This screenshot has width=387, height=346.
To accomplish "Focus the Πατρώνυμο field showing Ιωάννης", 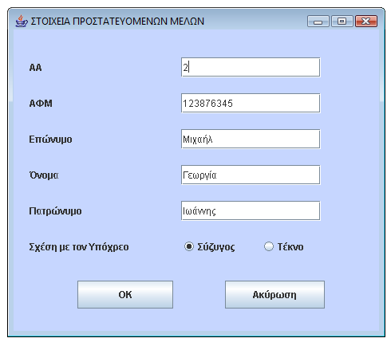I will [x=251, y=210].
